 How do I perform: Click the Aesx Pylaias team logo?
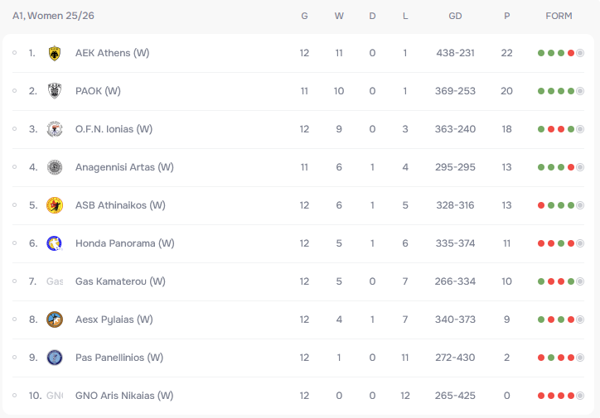tap(55, 320)
